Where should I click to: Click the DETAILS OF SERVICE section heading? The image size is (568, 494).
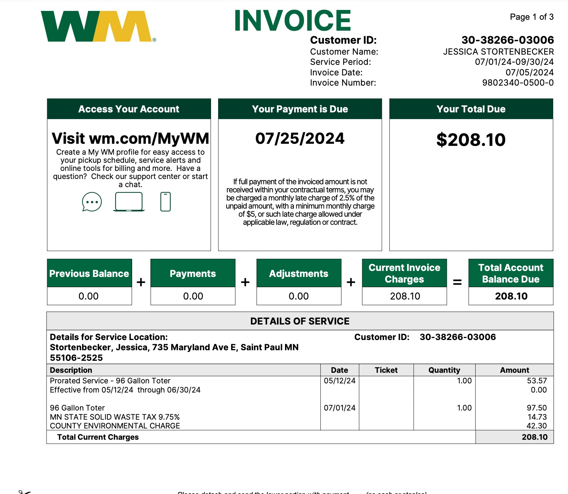point(300,321)
